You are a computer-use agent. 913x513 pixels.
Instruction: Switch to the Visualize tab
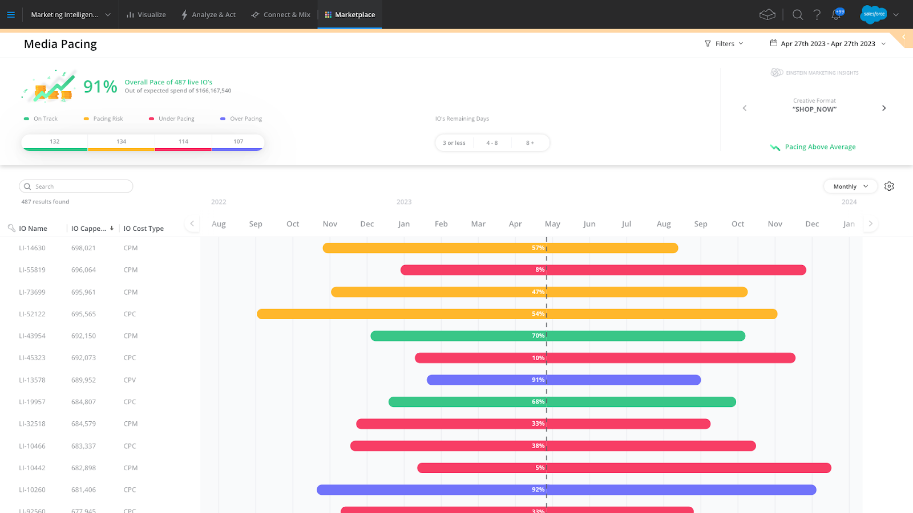(x=146, y=15)
